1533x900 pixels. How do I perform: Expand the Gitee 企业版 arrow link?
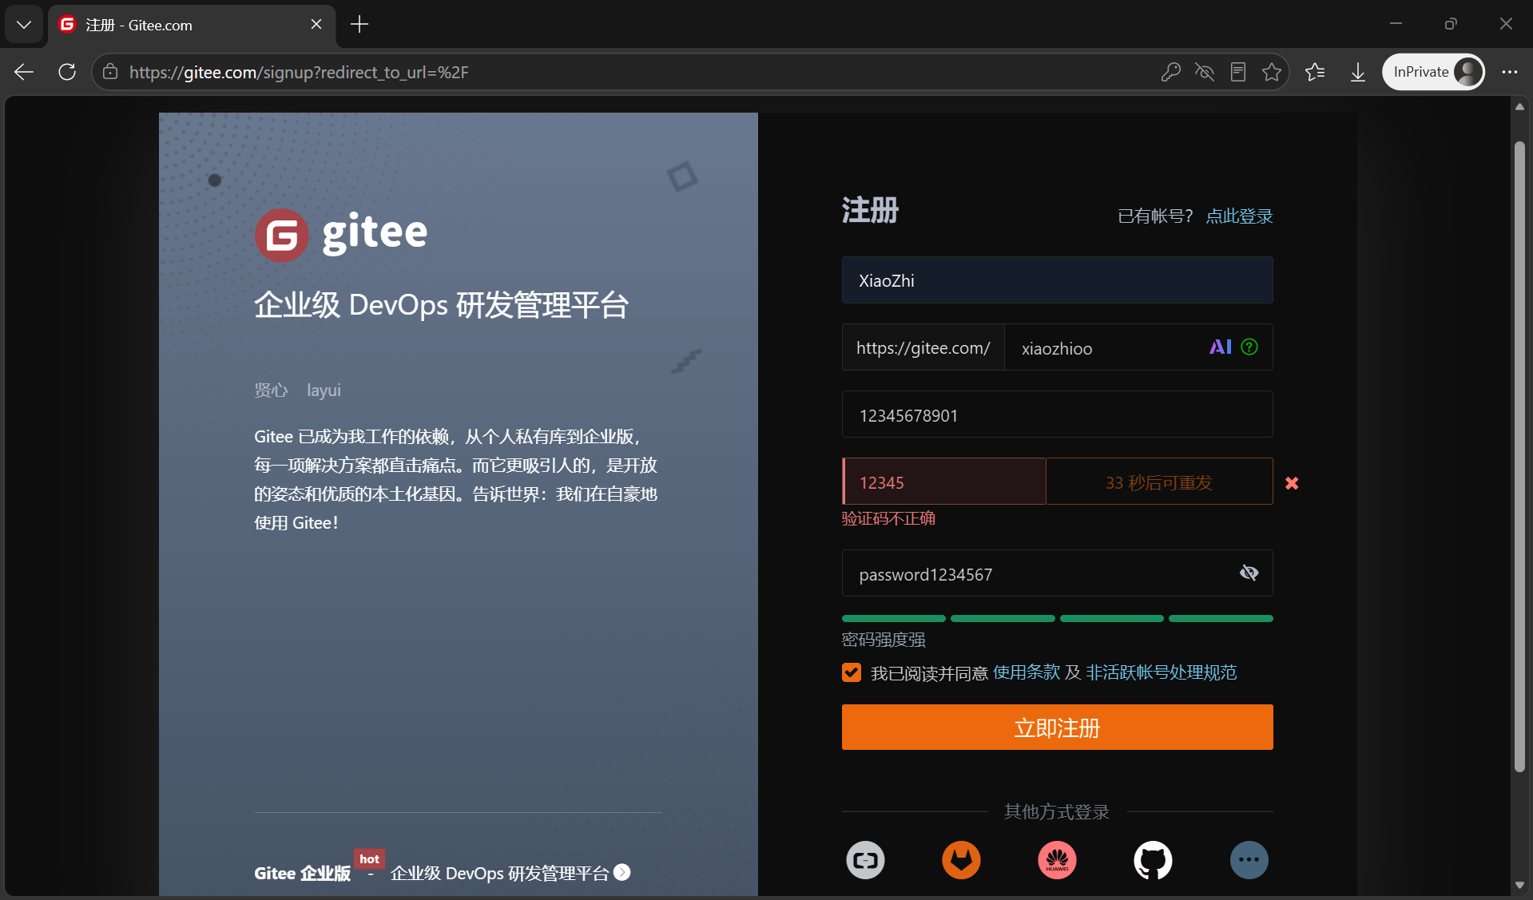(x=622, y=873)
